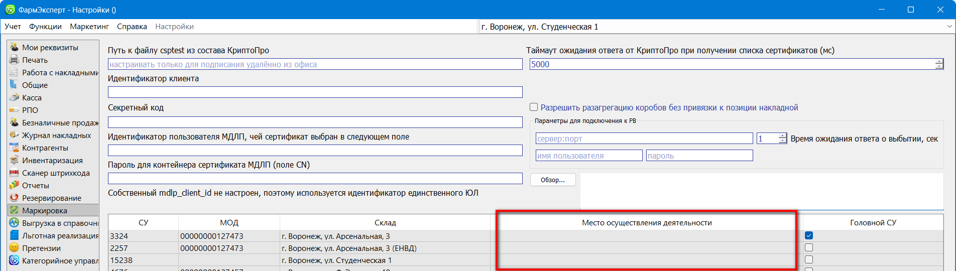Viewport: 956px width, 271px height.
Task: Select the Касса icon in sidebar
Action: [x=14, y=97]
